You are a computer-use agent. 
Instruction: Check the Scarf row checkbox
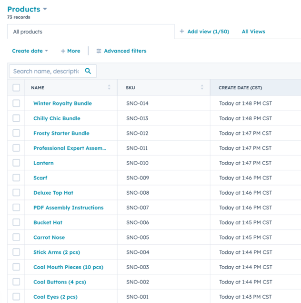pyautogui.click(x=16, y=178)
